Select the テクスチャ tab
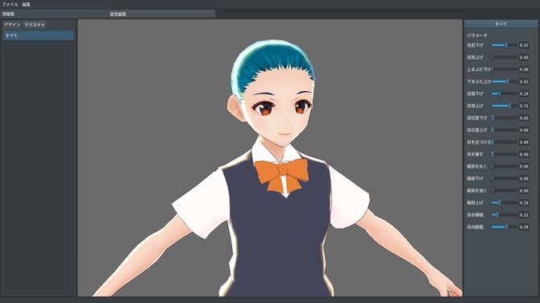The width and height of the screenshot is (540, 303). coord(35,25)
